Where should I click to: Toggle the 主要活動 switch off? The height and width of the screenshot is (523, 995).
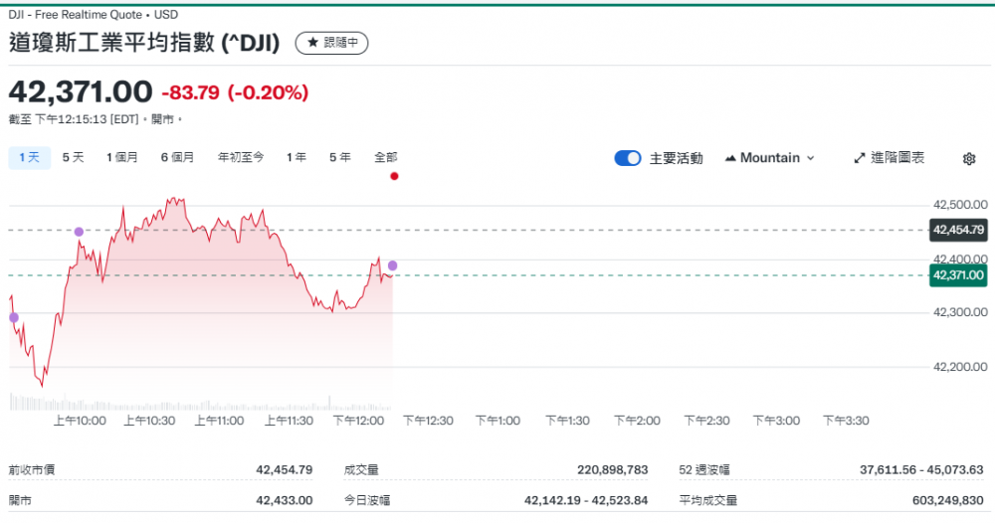point(628,158)
